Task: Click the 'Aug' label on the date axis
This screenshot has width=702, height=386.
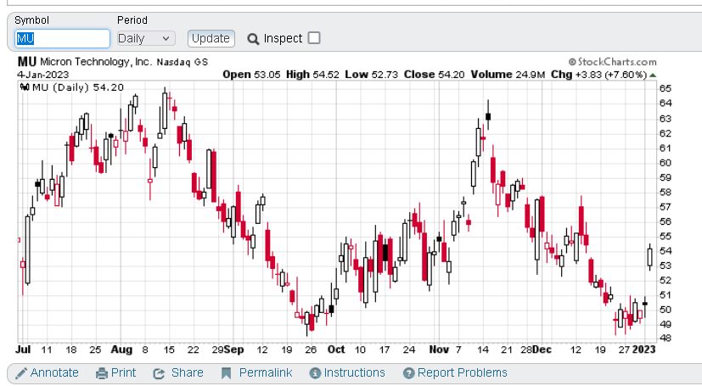Action: pos(121,350)
